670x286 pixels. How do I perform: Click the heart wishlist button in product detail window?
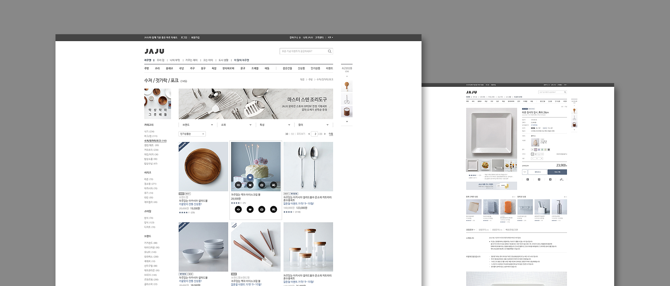[x=524, y=172]
